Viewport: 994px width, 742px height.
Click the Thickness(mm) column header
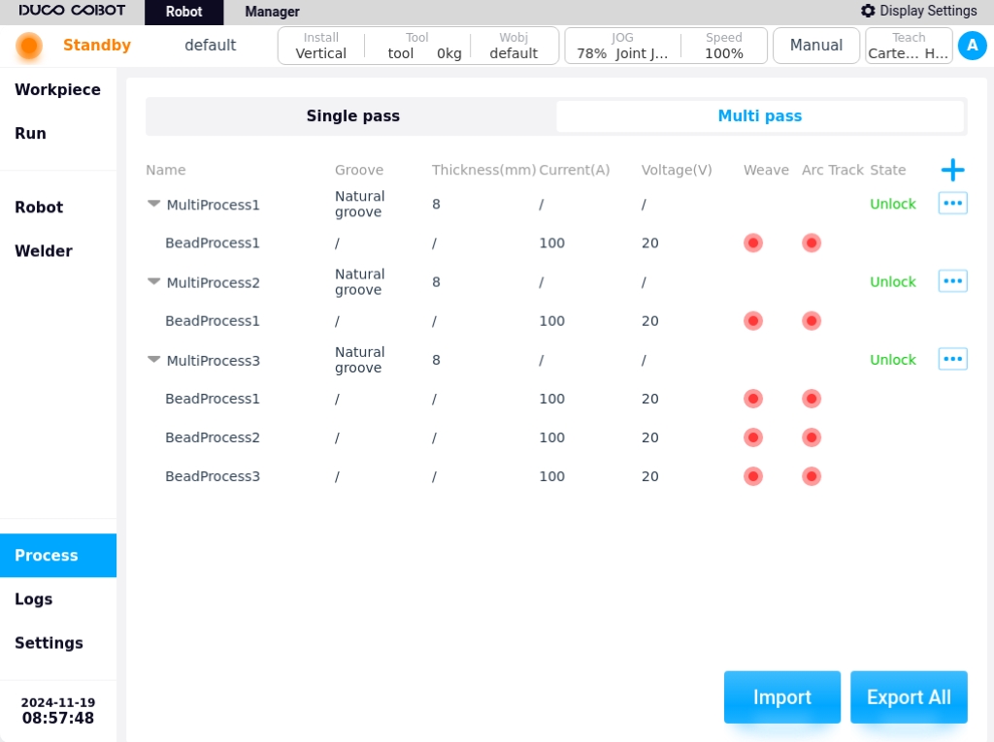click(x=483, y=170)
